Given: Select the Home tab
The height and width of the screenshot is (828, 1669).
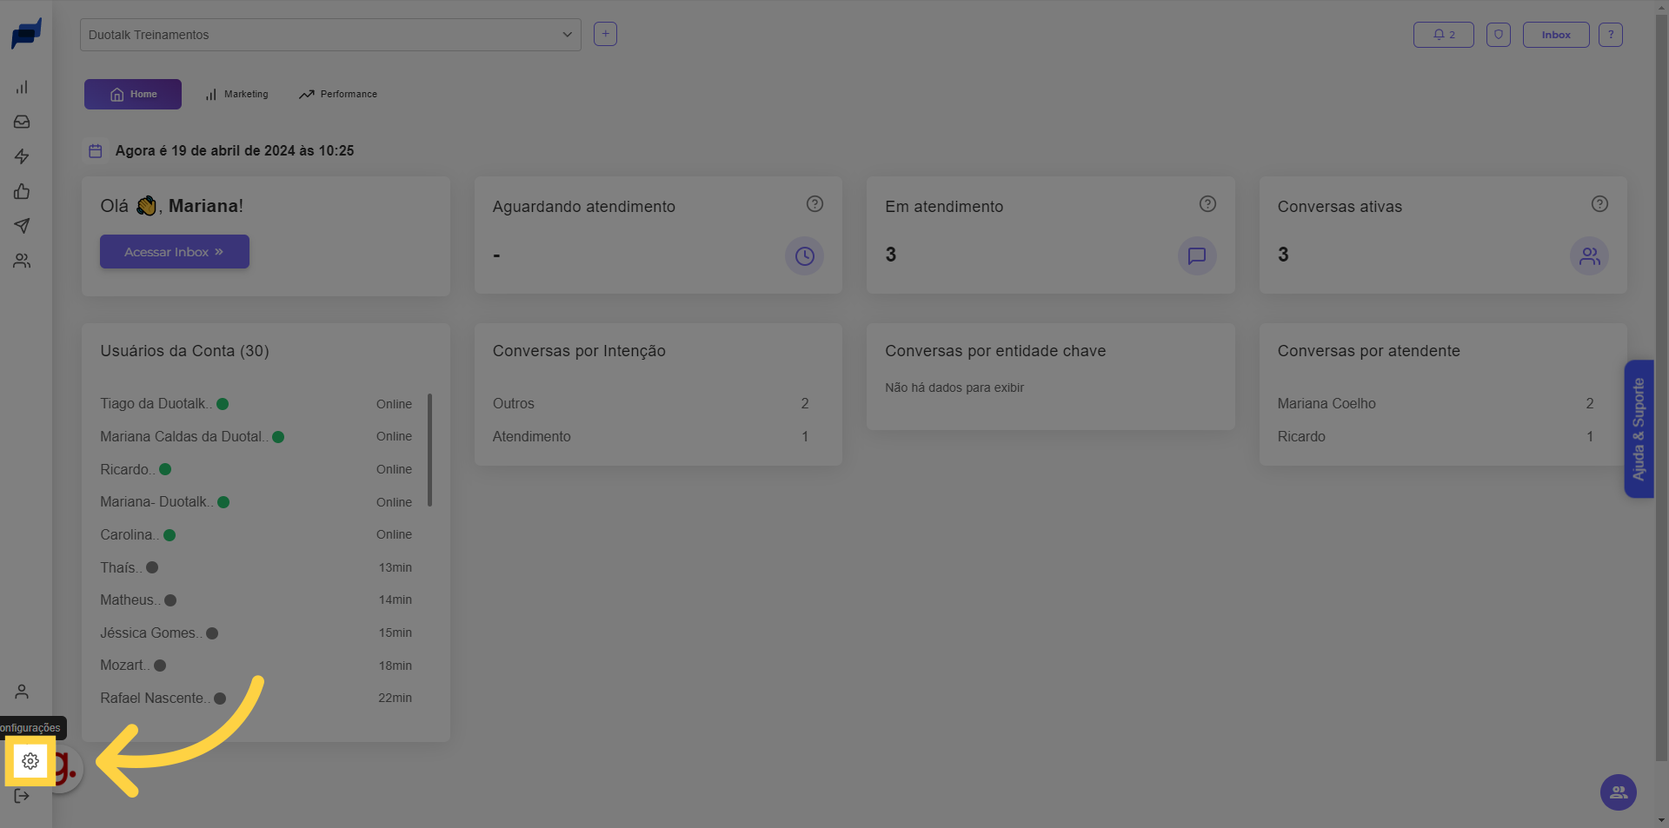Looking at the screenshot, I should [133, 94].
